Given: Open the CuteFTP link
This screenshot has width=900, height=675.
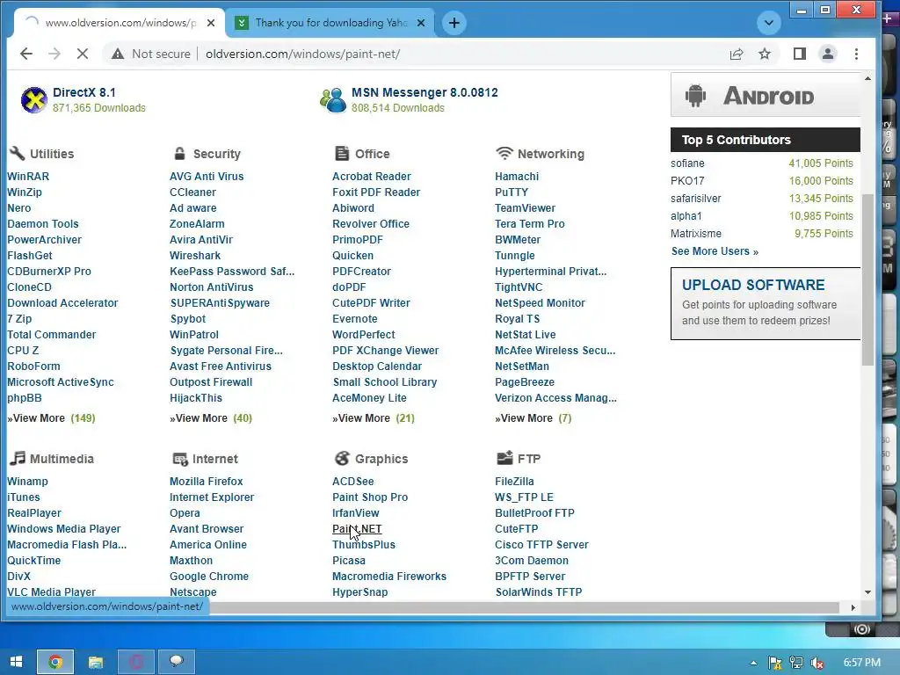Looking at the screenshot, I should (517, 528).
